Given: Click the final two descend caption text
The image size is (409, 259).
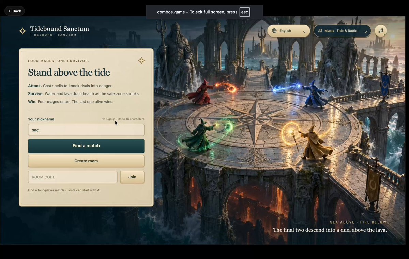Looking at the screenshot, I should click(330, 230).
